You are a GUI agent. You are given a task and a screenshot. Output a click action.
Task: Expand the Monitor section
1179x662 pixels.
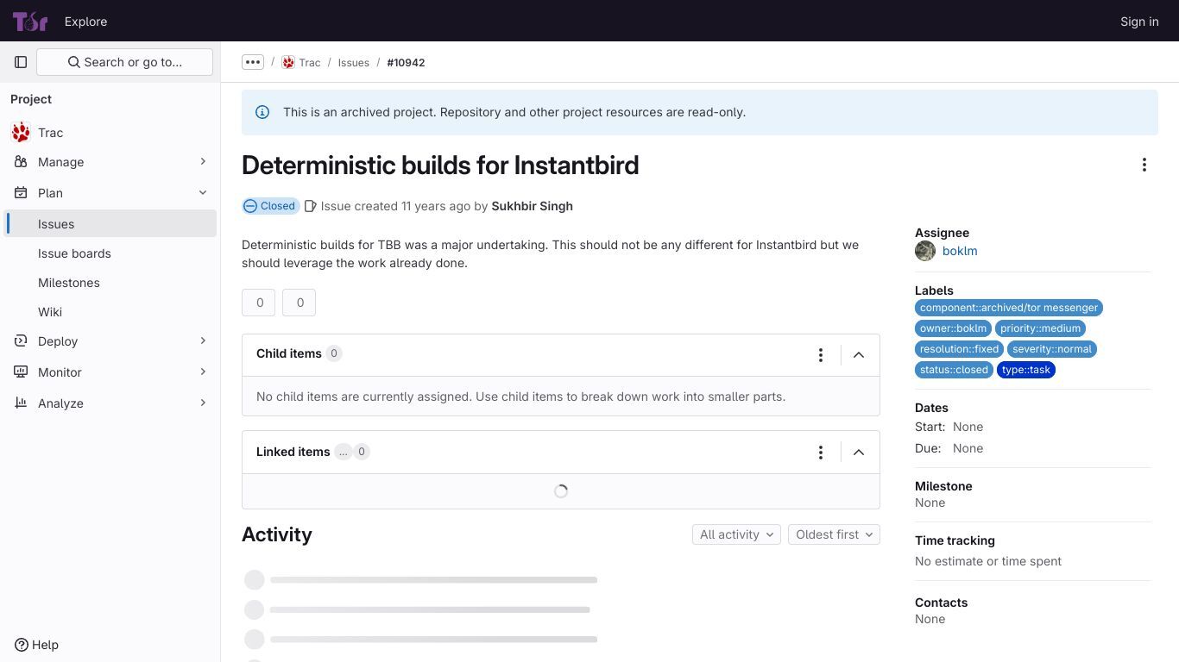click(203, 372)
